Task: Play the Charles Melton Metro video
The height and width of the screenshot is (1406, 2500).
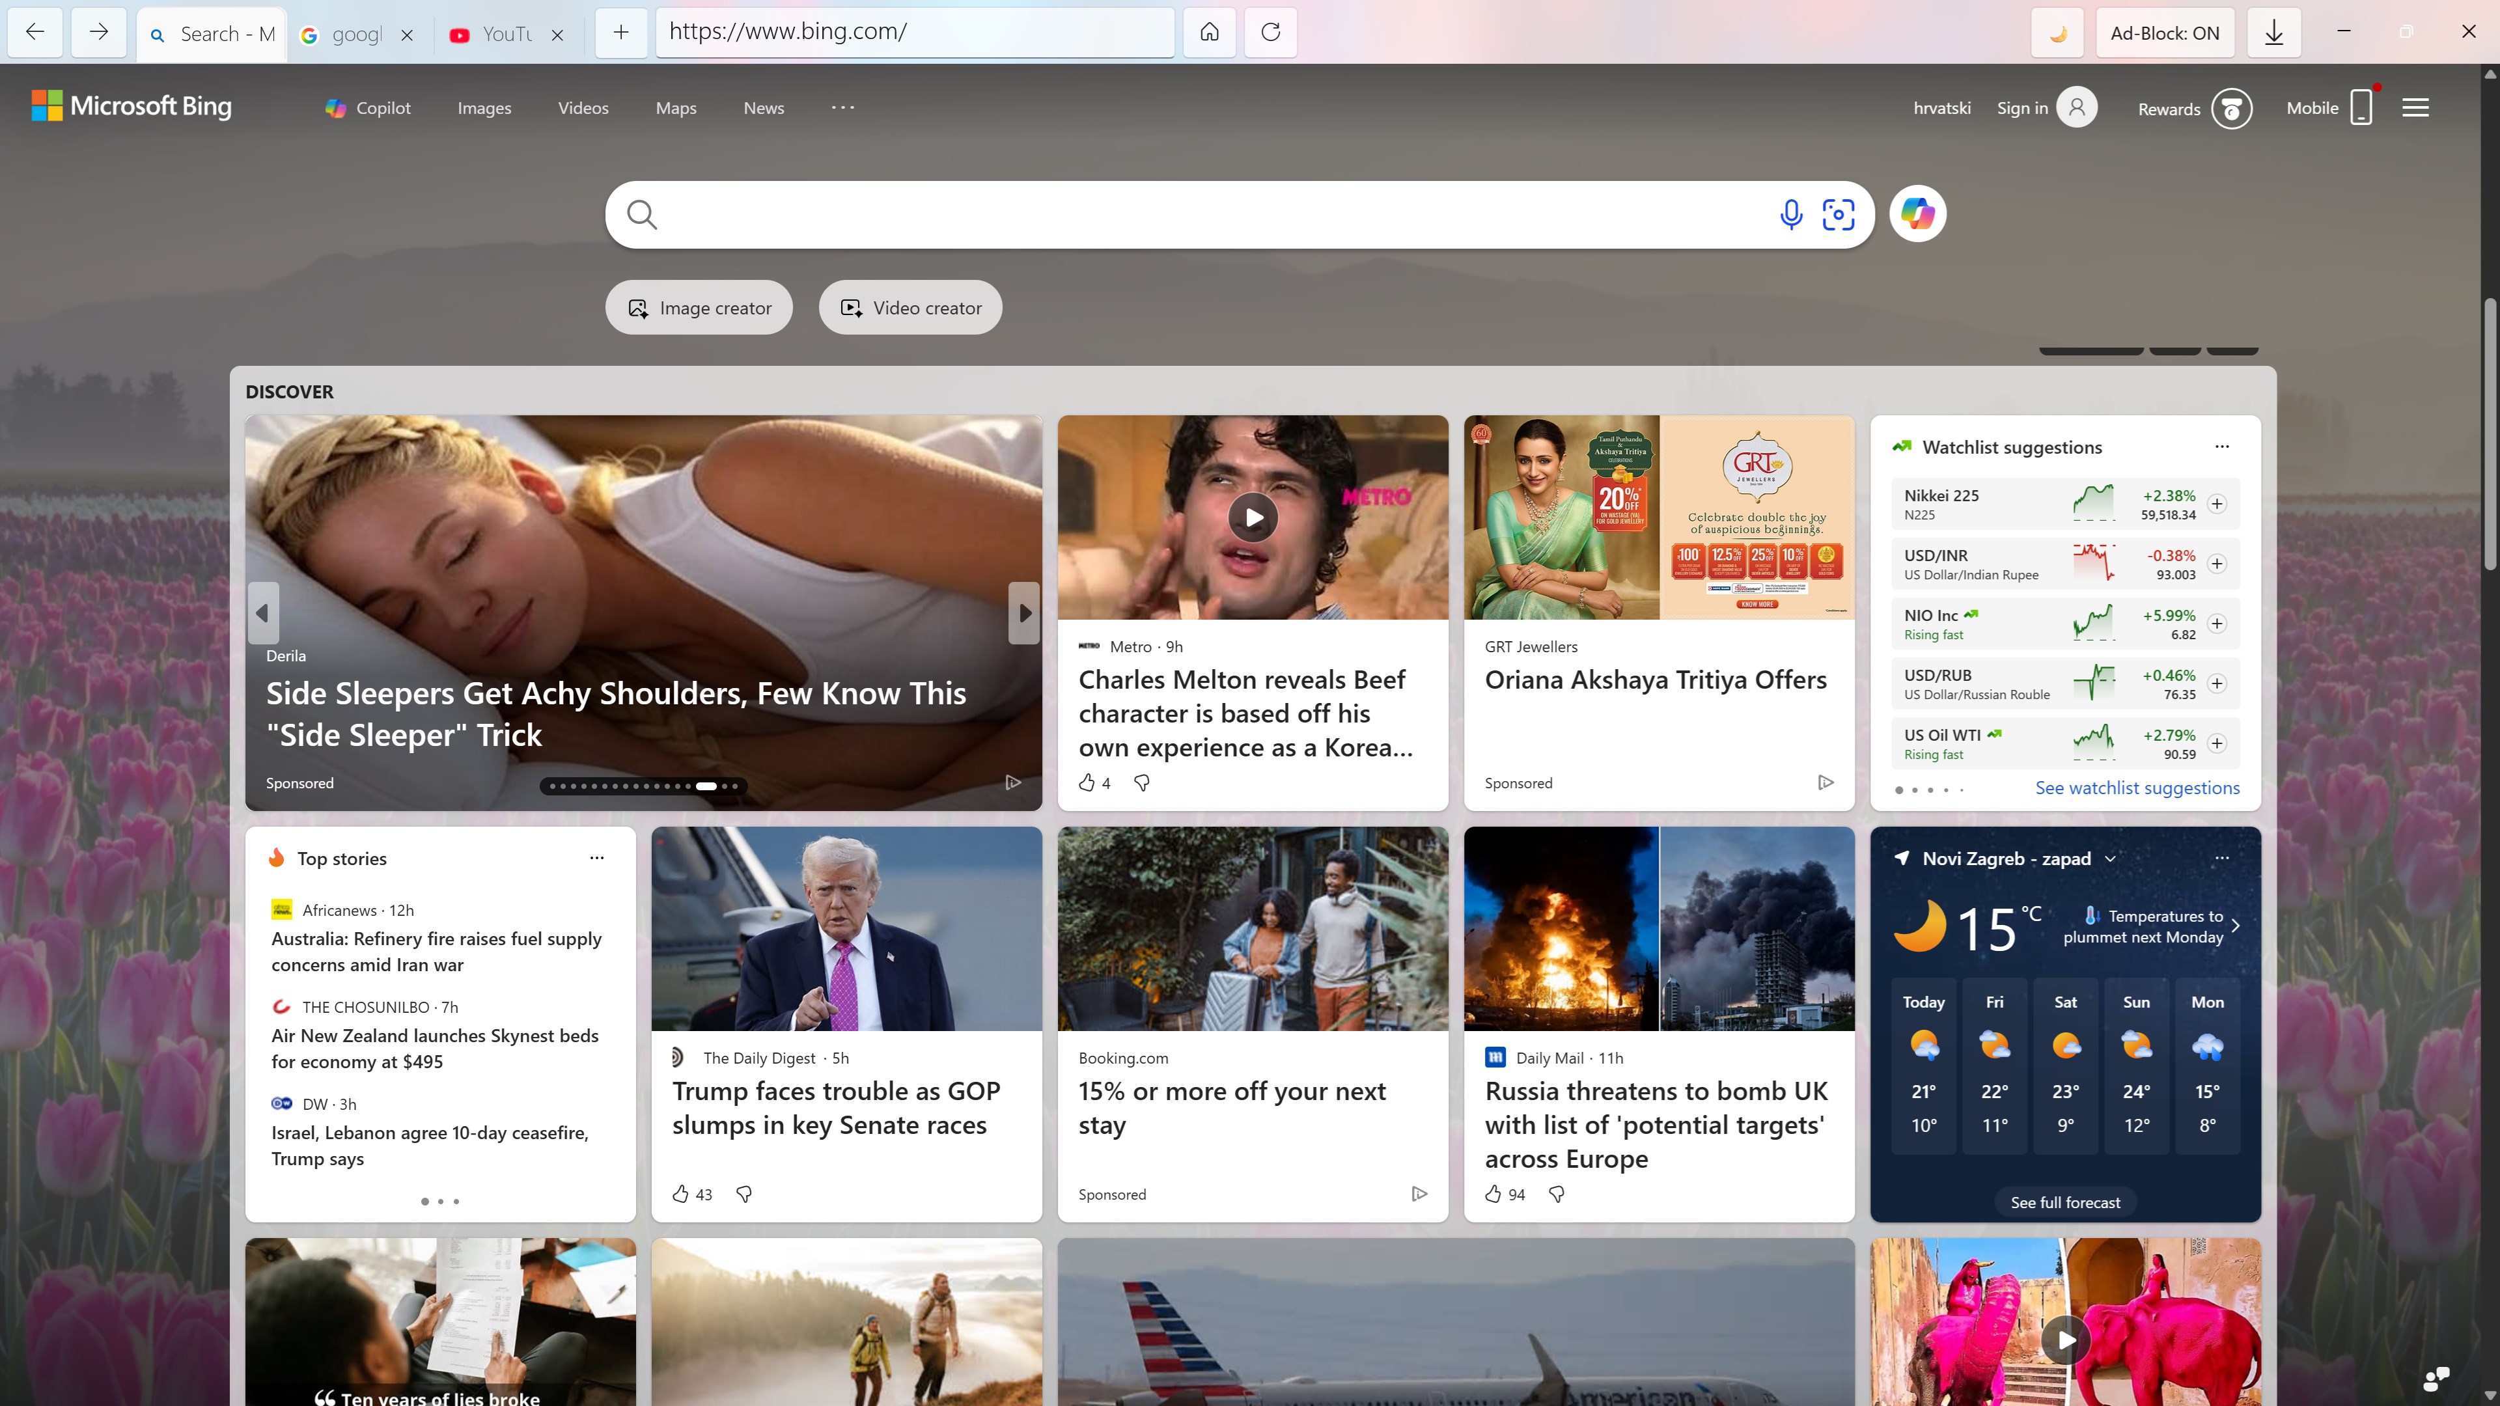Action: coord(1253,517)
